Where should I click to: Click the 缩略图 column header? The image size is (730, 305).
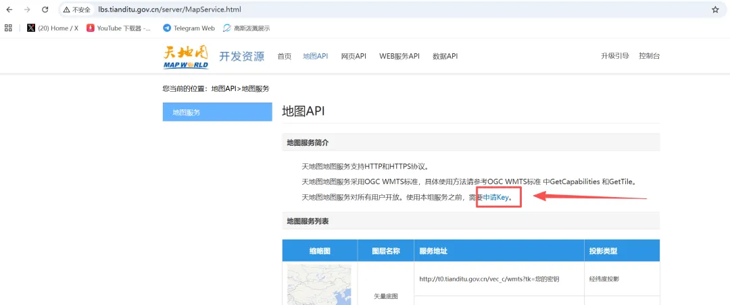tap(320, 250)
